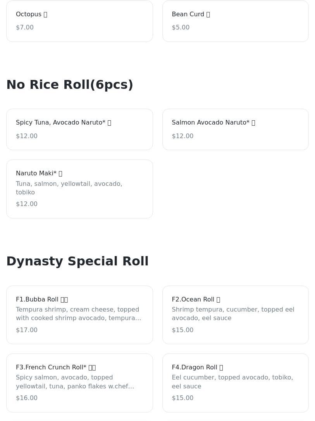Click the icon beside F4.Dragon Roll
Image resolution: width=315 pixels, height=421 pixels.
pos(221,367)
